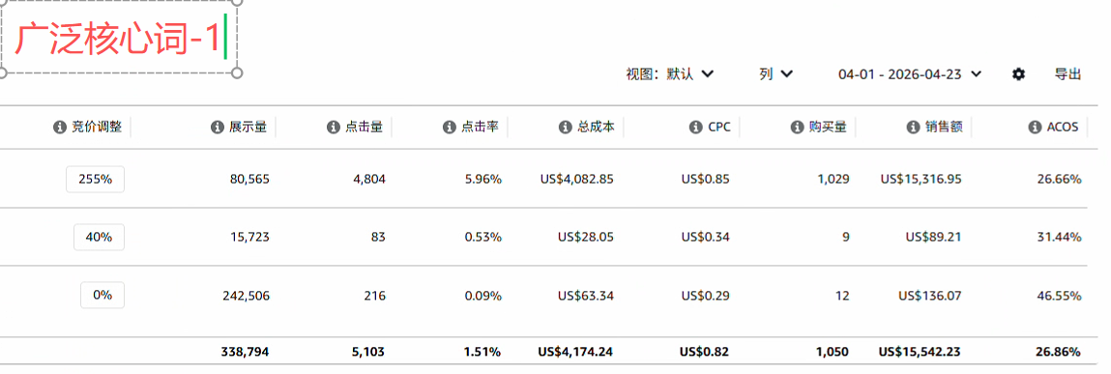Viewport: 1111px width, 374px height.
Task: Open the settings gear icon
Action: pos(1018,74)
